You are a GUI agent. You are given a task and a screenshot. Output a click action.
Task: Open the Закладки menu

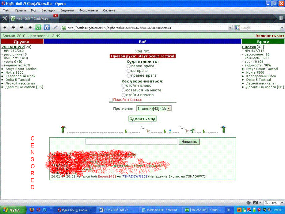point(48,10)
